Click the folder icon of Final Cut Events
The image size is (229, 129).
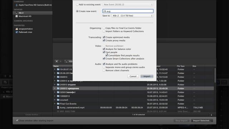point(58,104)
